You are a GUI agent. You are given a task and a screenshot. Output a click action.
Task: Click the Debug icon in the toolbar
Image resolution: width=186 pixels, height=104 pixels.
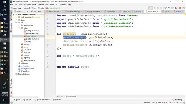click(158, 8)
